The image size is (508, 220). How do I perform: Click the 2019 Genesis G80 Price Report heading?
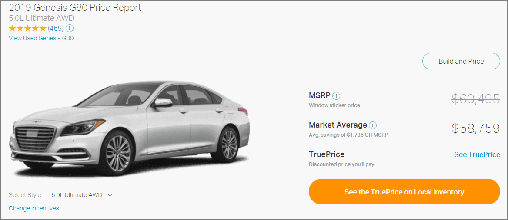(x=75, y=8)
